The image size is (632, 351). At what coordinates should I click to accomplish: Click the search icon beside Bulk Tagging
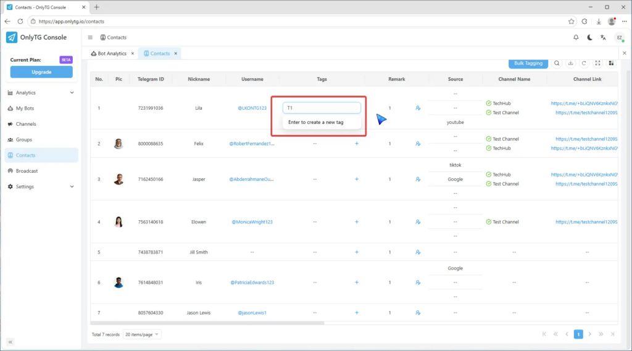(x=557, y=63)
